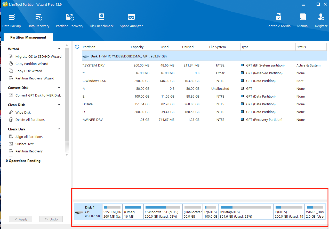Select the Disk 1 header row in table
Screen dimensions: 329x229
[204, 56]
